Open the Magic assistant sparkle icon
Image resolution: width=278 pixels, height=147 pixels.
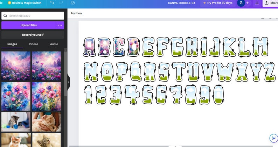click(x=273, y=138)
